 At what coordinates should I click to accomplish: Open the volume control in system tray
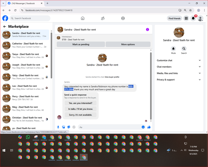186,150
